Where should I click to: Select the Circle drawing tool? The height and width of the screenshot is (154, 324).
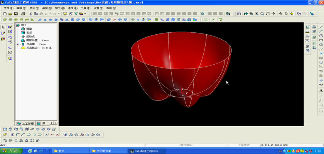321,36
